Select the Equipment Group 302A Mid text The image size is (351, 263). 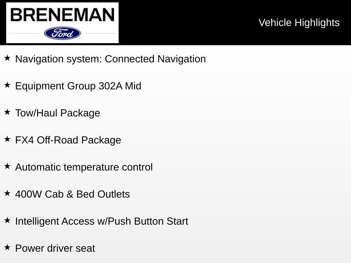tap(78, 86)
